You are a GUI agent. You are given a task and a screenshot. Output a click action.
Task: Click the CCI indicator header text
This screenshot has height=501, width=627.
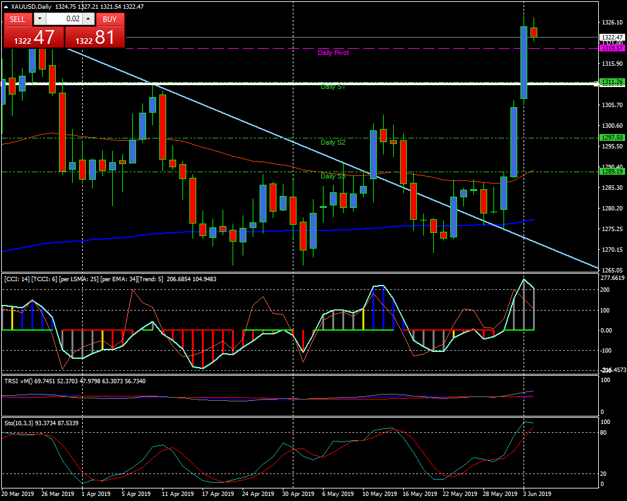[x=110, y=279]
